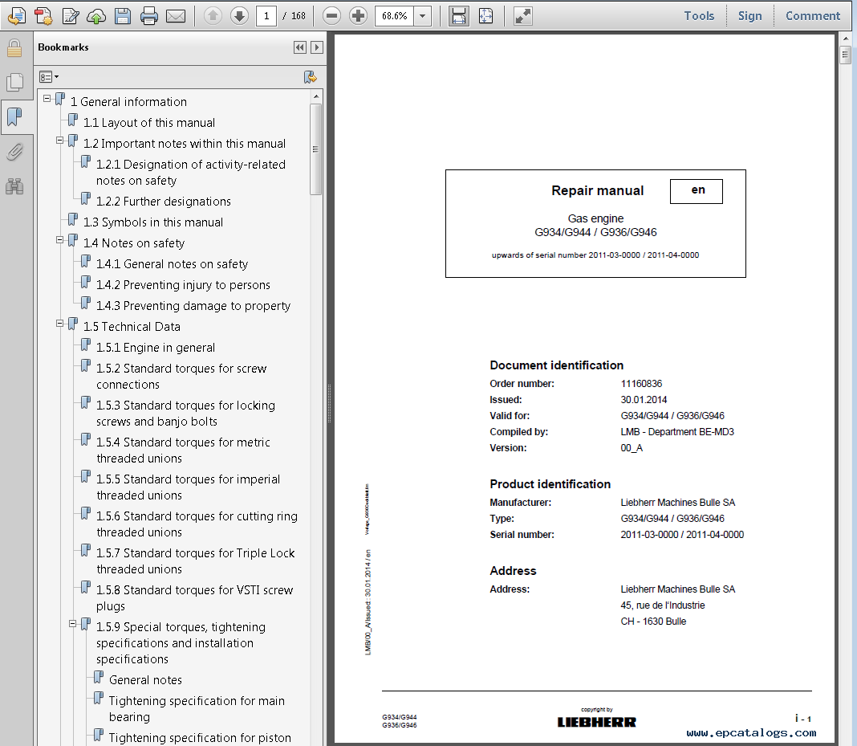Screen dimensions: 857x746
Task: Open the attachments paperclip panel
Action: pos(14,152)
